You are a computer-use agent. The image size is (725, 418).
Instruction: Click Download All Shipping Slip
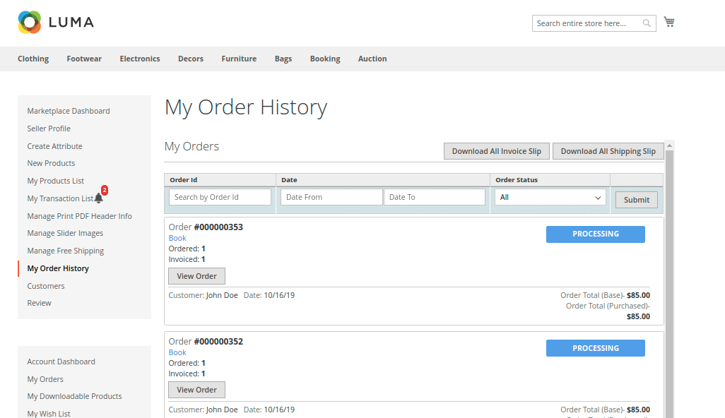pos(608,150)
